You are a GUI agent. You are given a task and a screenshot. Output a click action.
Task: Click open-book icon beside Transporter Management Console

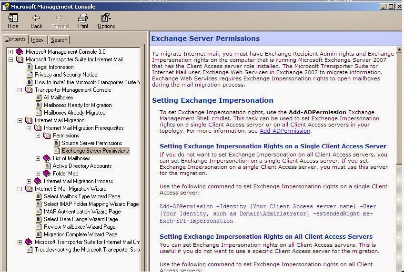click(29, 90)
